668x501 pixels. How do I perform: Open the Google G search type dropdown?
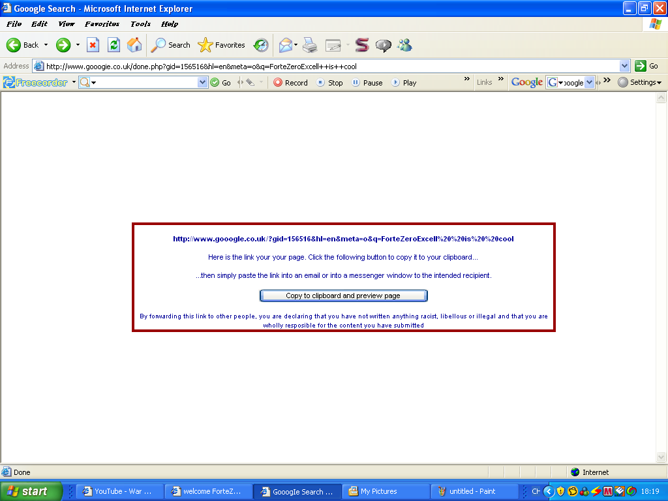coord(556,82)
